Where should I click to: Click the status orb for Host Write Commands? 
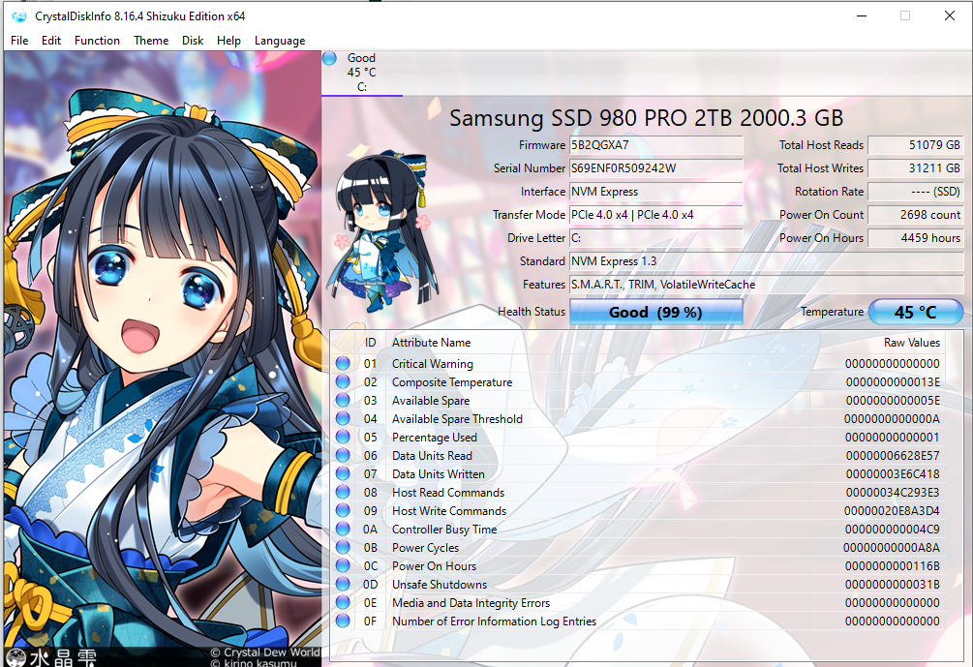(x=343, y=510)
